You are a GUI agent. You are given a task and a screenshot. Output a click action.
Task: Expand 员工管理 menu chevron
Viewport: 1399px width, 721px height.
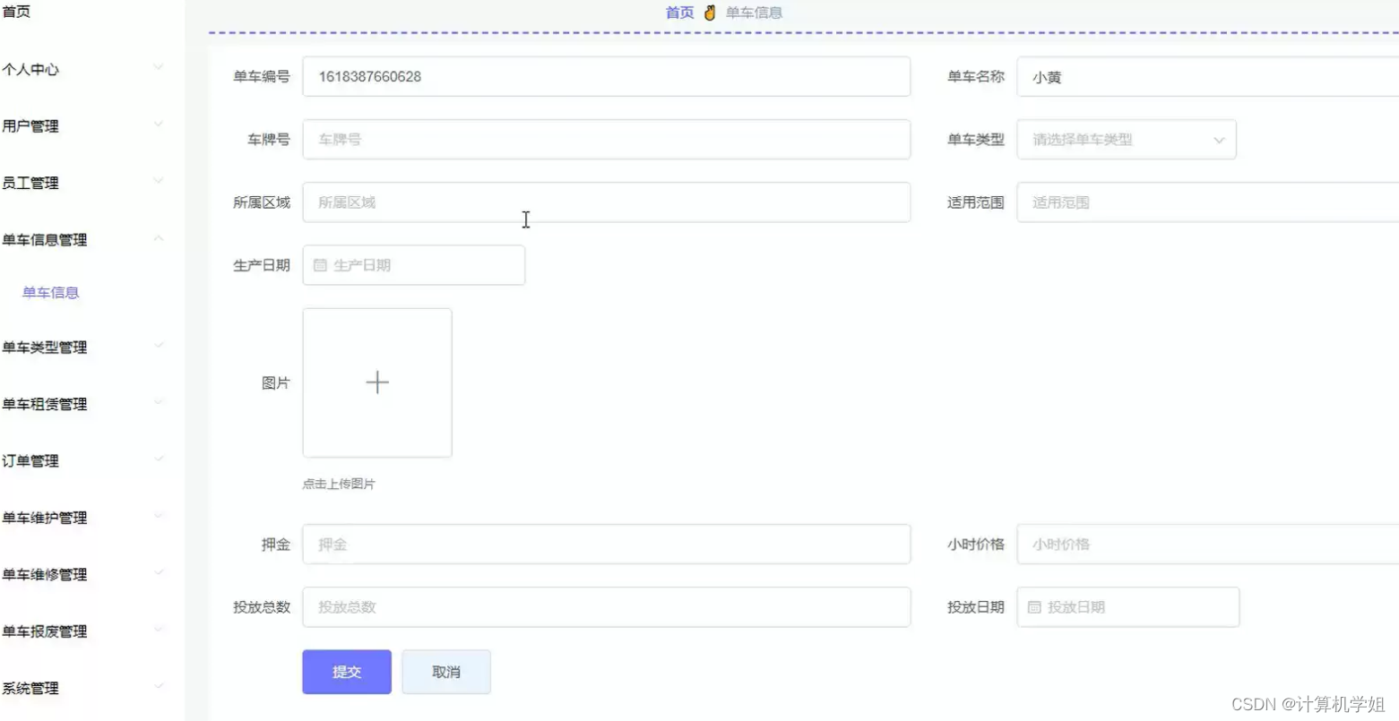[159, 181]
